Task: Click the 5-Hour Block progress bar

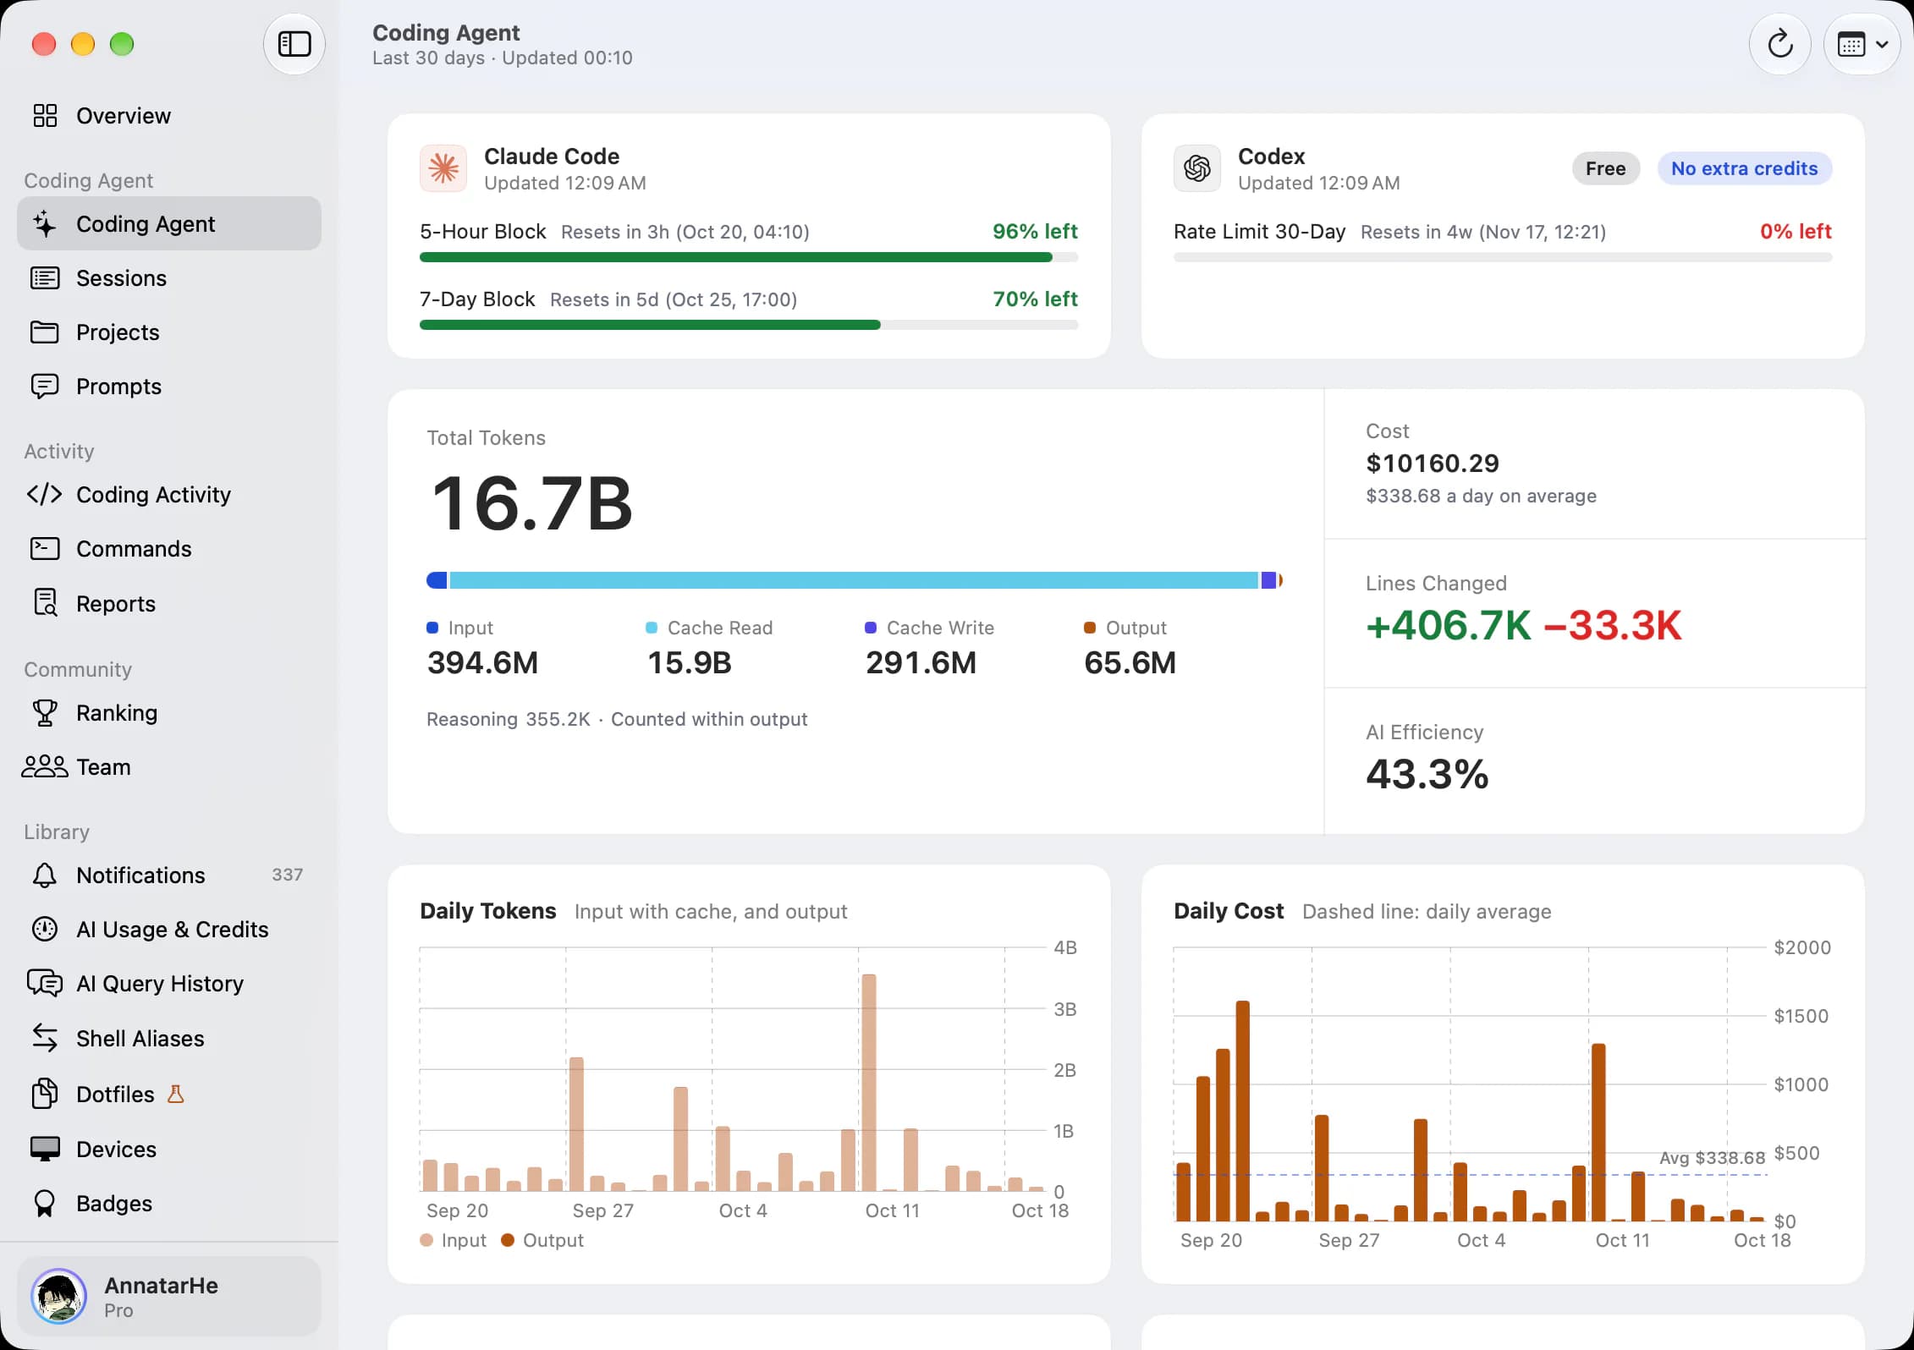Action: 749,257
